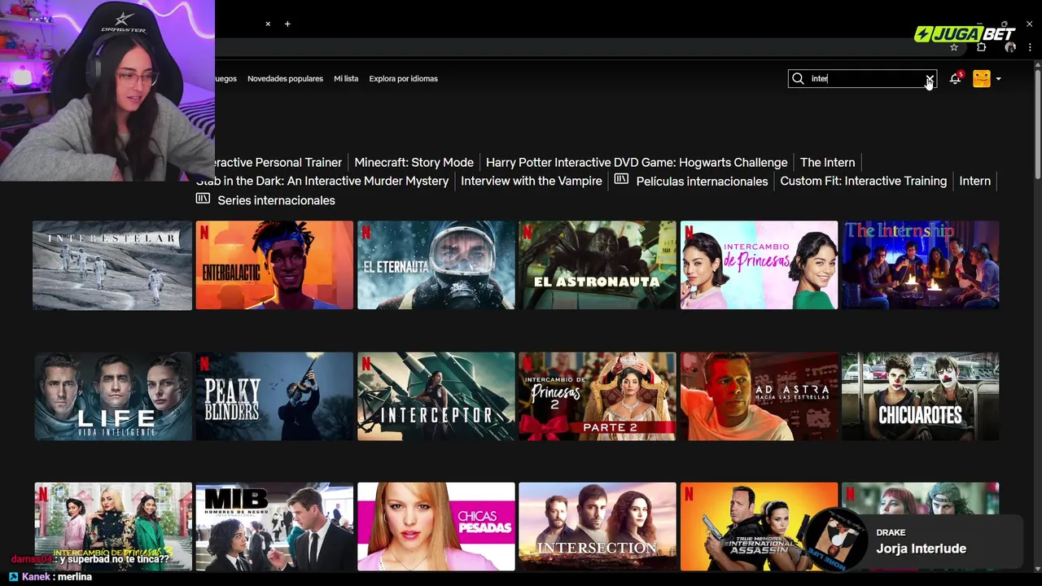This screenshot has width=1042, height=586.
Task: Click the category icon beside Series internacionales
Action: point(203,199)
